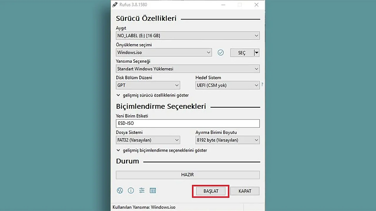Open the Aygıt device dropdown
Image resolution: width=376 pixels, height=211 pixels.
click(188, 36)
